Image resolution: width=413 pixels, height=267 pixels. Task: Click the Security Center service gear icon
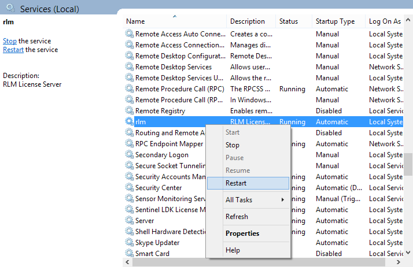[x=129, y=188]
